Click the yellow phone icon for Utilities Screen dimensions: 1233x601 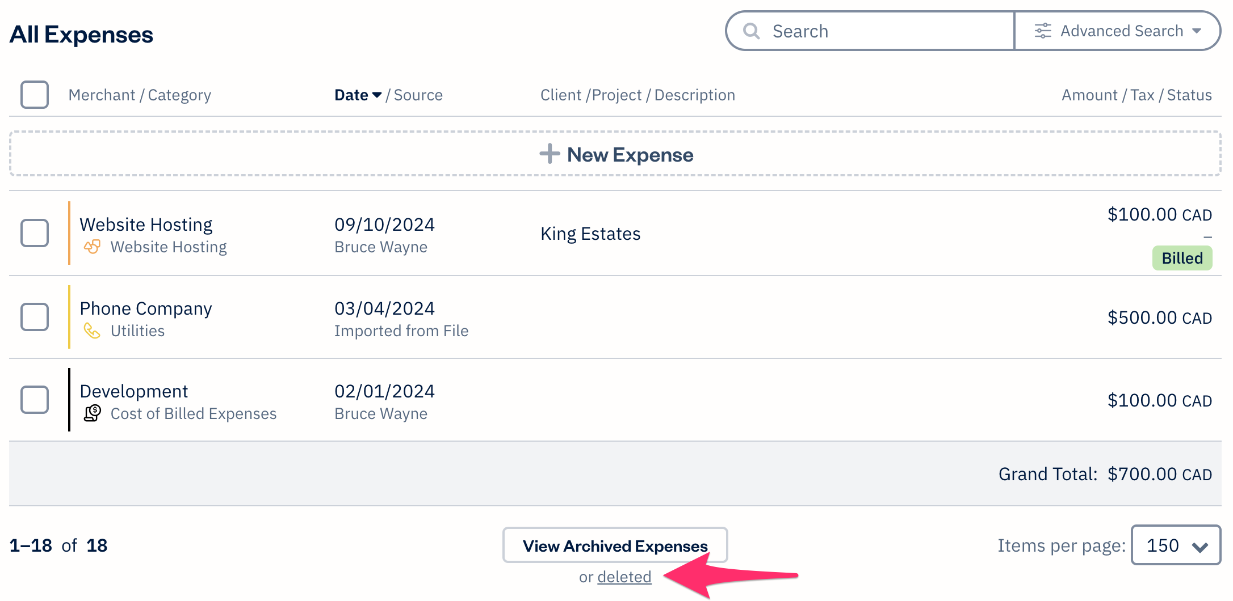(x=91, y=331)
